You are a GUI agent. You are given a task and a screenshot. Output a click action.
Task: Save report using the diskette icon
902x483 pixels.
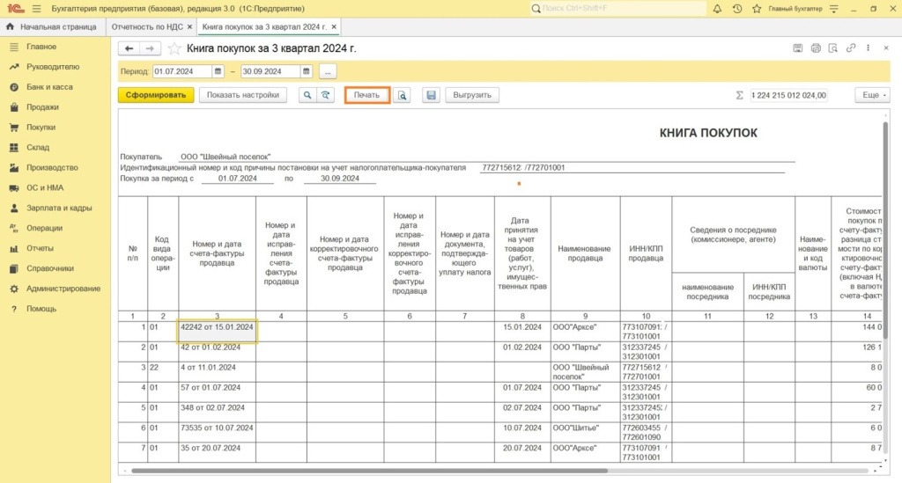tap(431, 95)
